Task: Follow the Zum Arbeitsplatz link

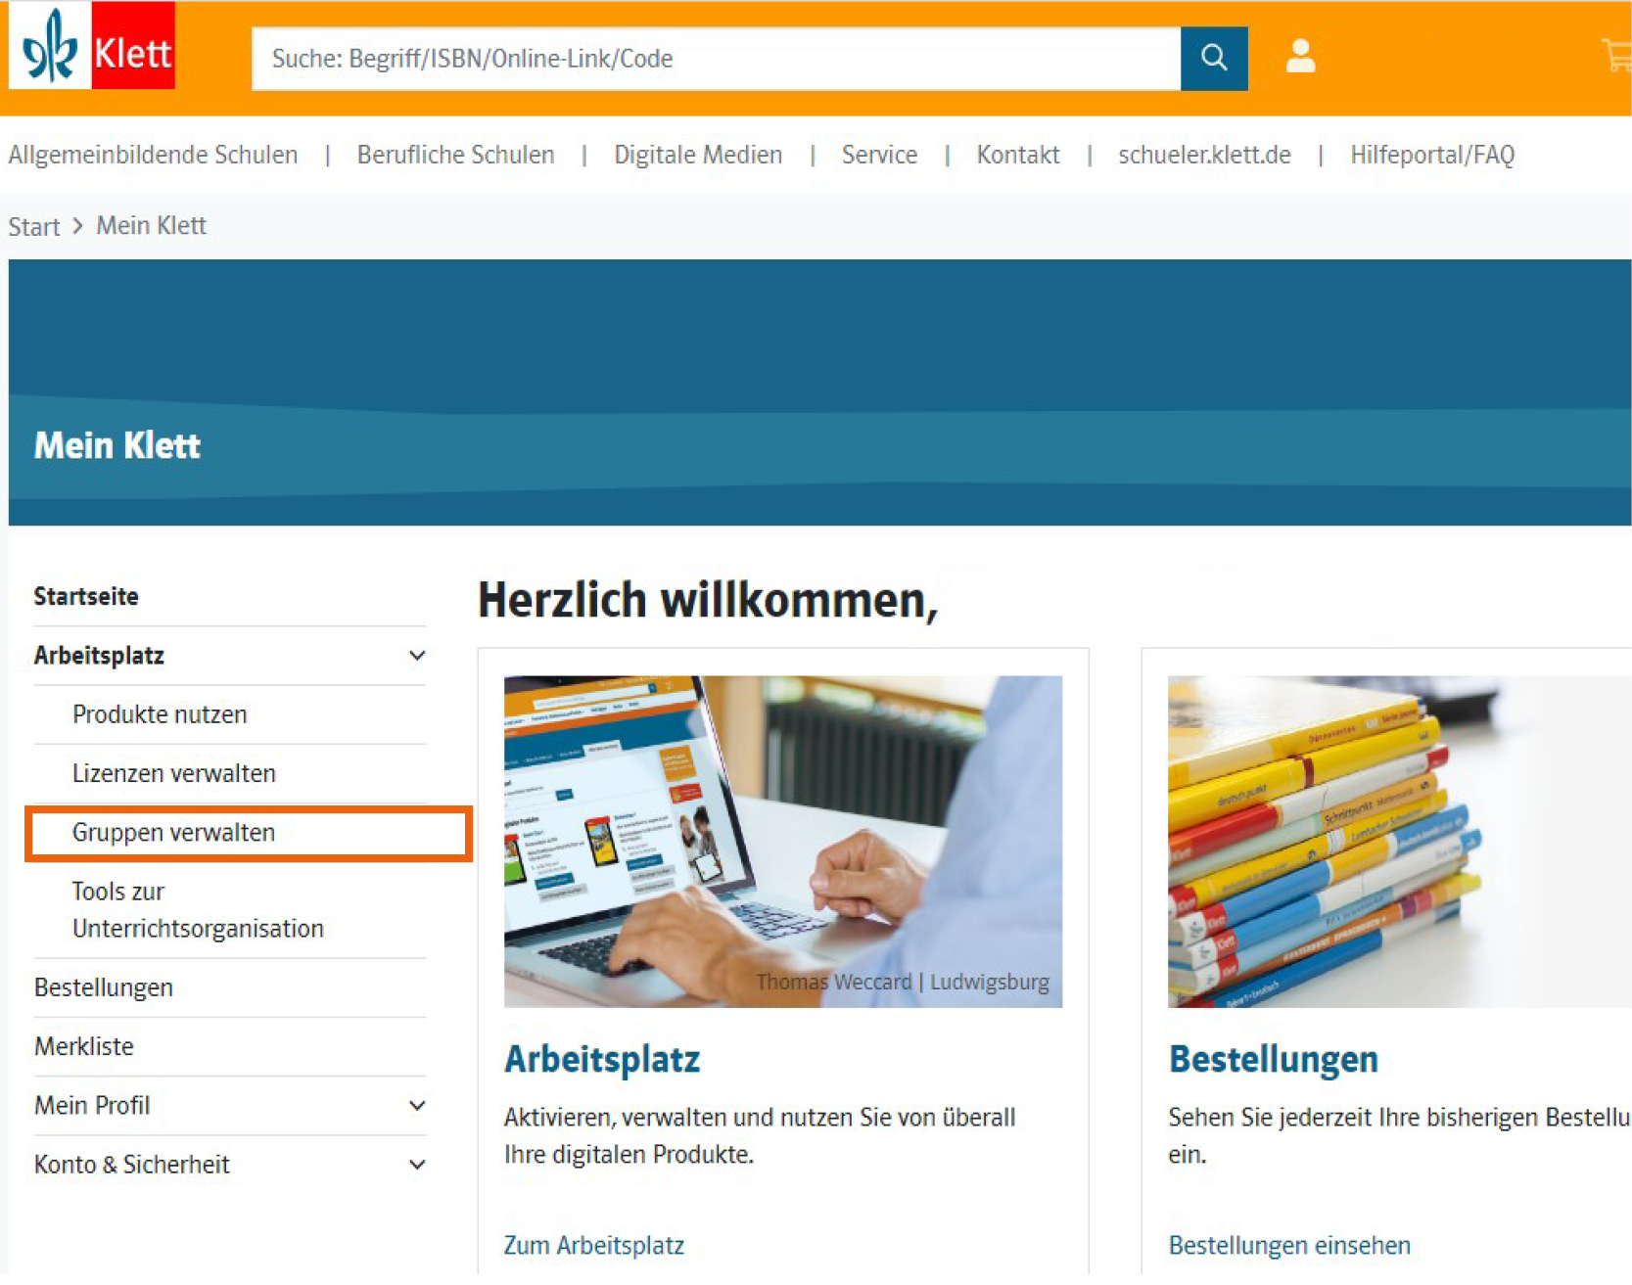Action: pos(594,1246)
